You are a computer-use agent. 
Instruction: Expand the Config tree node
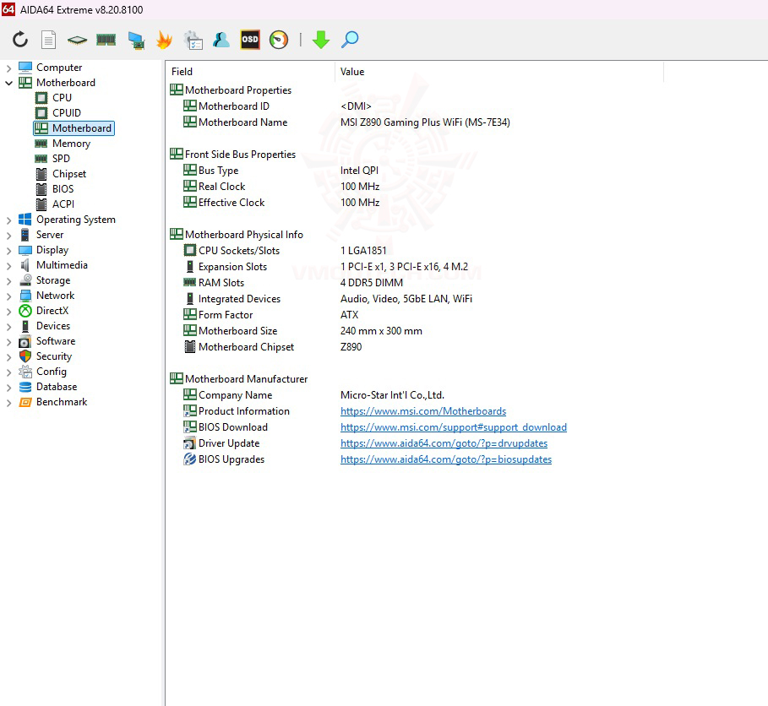click(x=8, y=372)
